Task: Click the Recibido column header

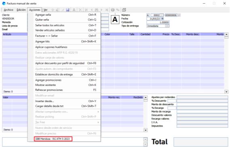Action: pyautogui.click(x=132, y=97)
